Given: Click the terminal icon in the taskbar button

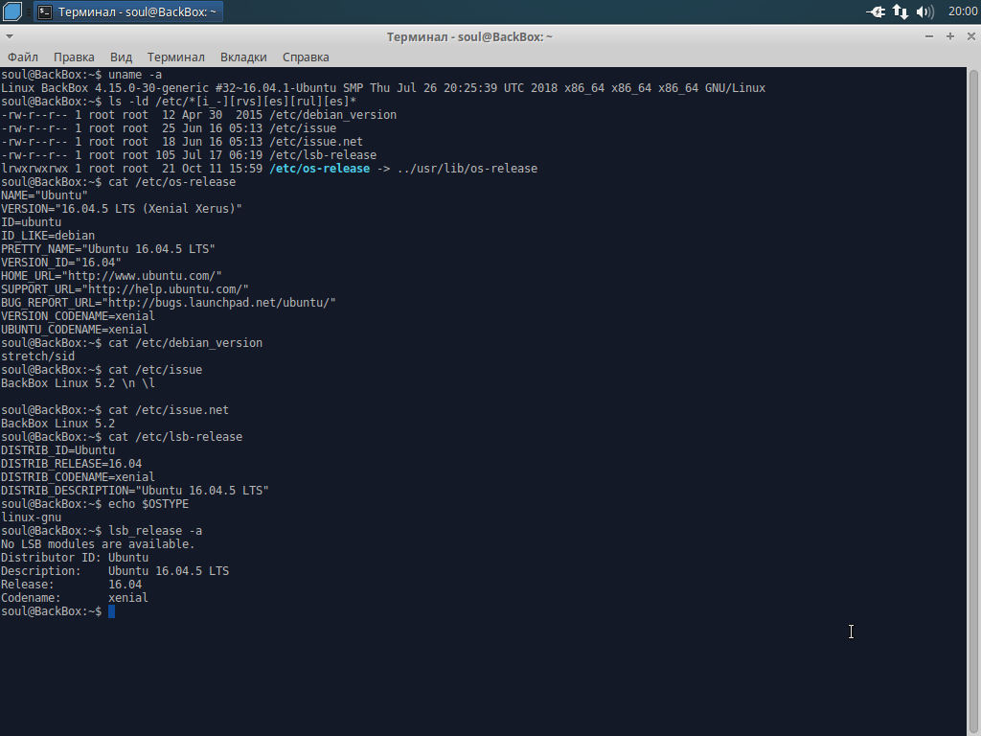Looking at the screenshot, I should click(x=45, y=11).
